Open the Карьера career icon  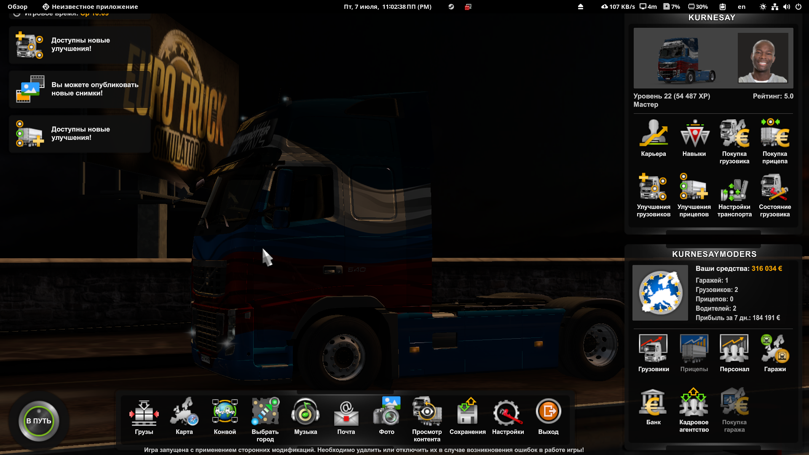tap(654, 134)
